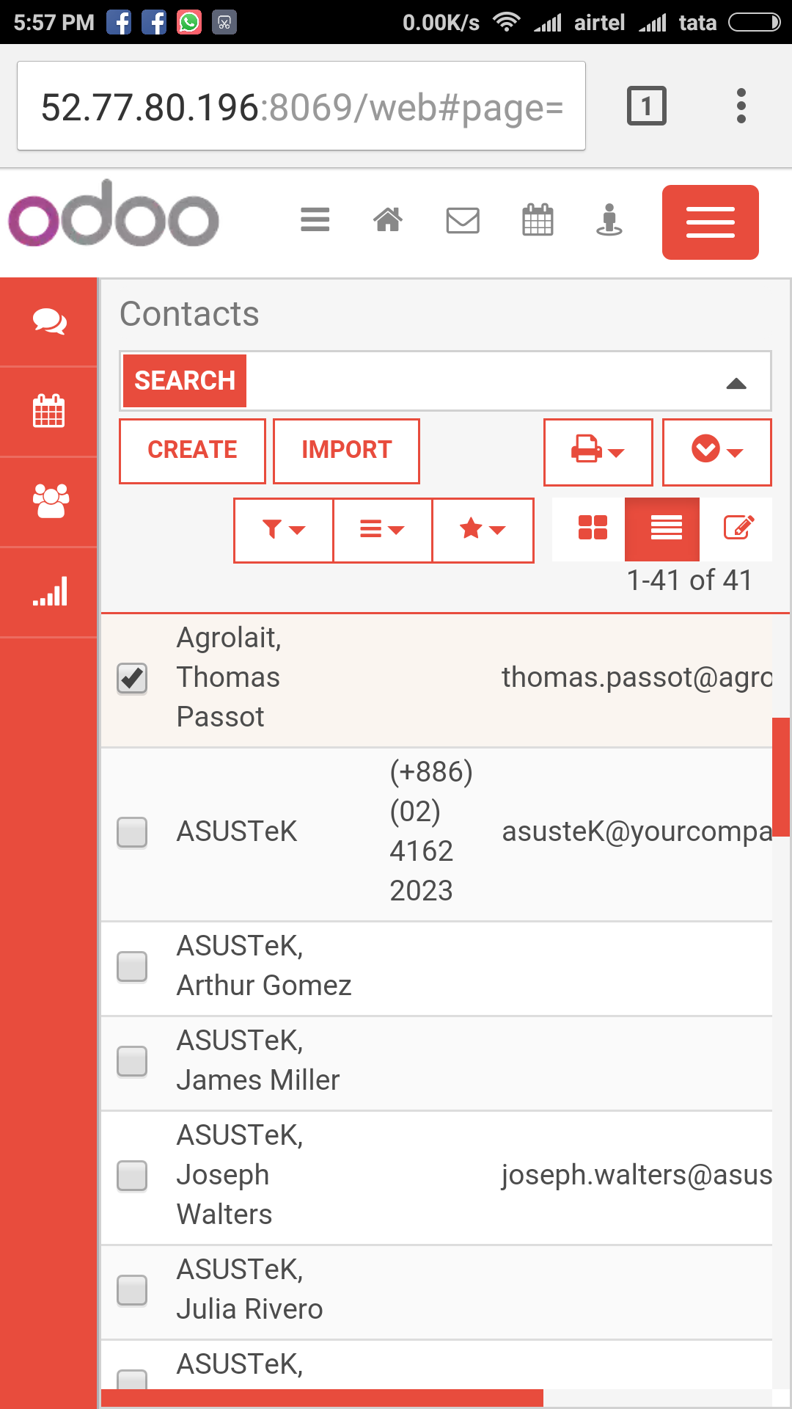Open contact ASUSTeK, Joseph Walters
This screenshot has width=792, height=1409.
tap(240, 1175)
